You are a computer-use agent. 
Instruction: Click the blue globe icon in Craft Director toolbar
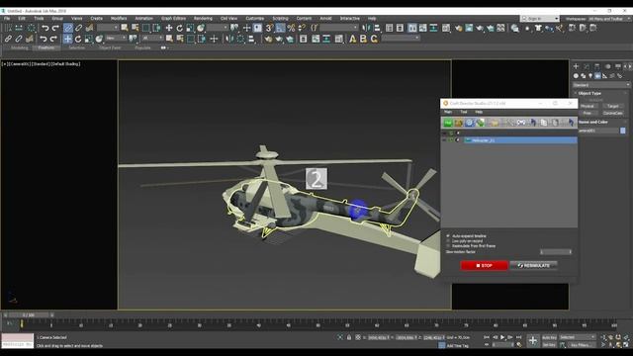[x=469, y=123]
